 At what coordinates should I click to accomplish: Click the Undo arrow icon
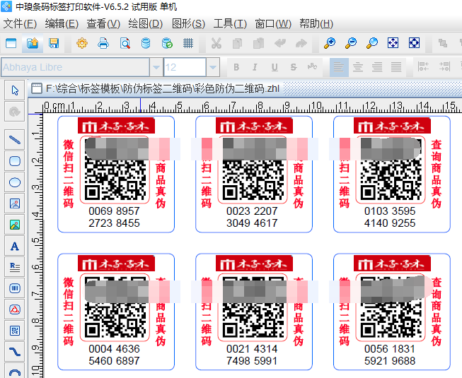pos(280,43)
